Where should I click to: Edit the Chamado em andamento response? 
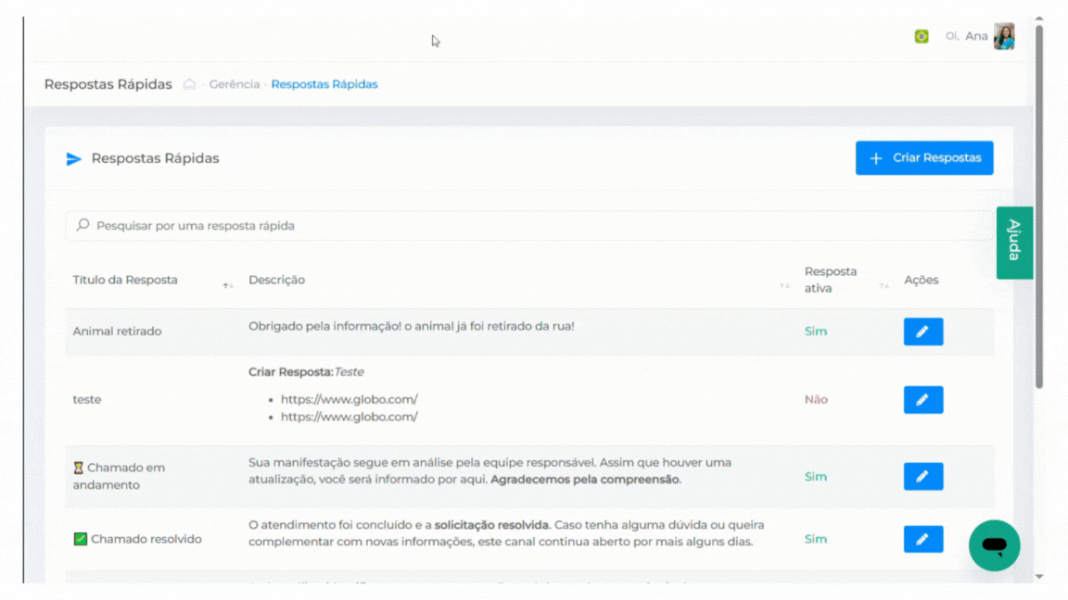point(923,476)
